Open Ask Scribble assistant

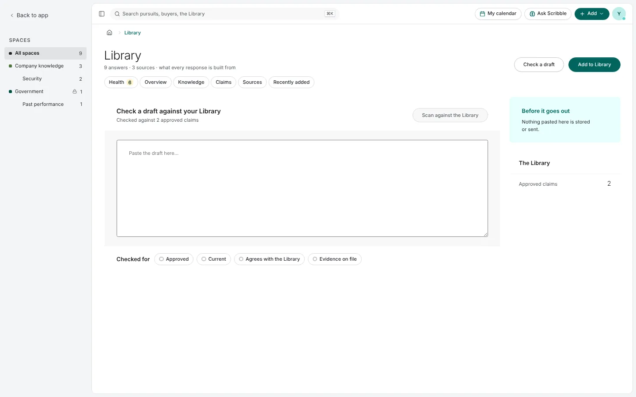(548, 14)
